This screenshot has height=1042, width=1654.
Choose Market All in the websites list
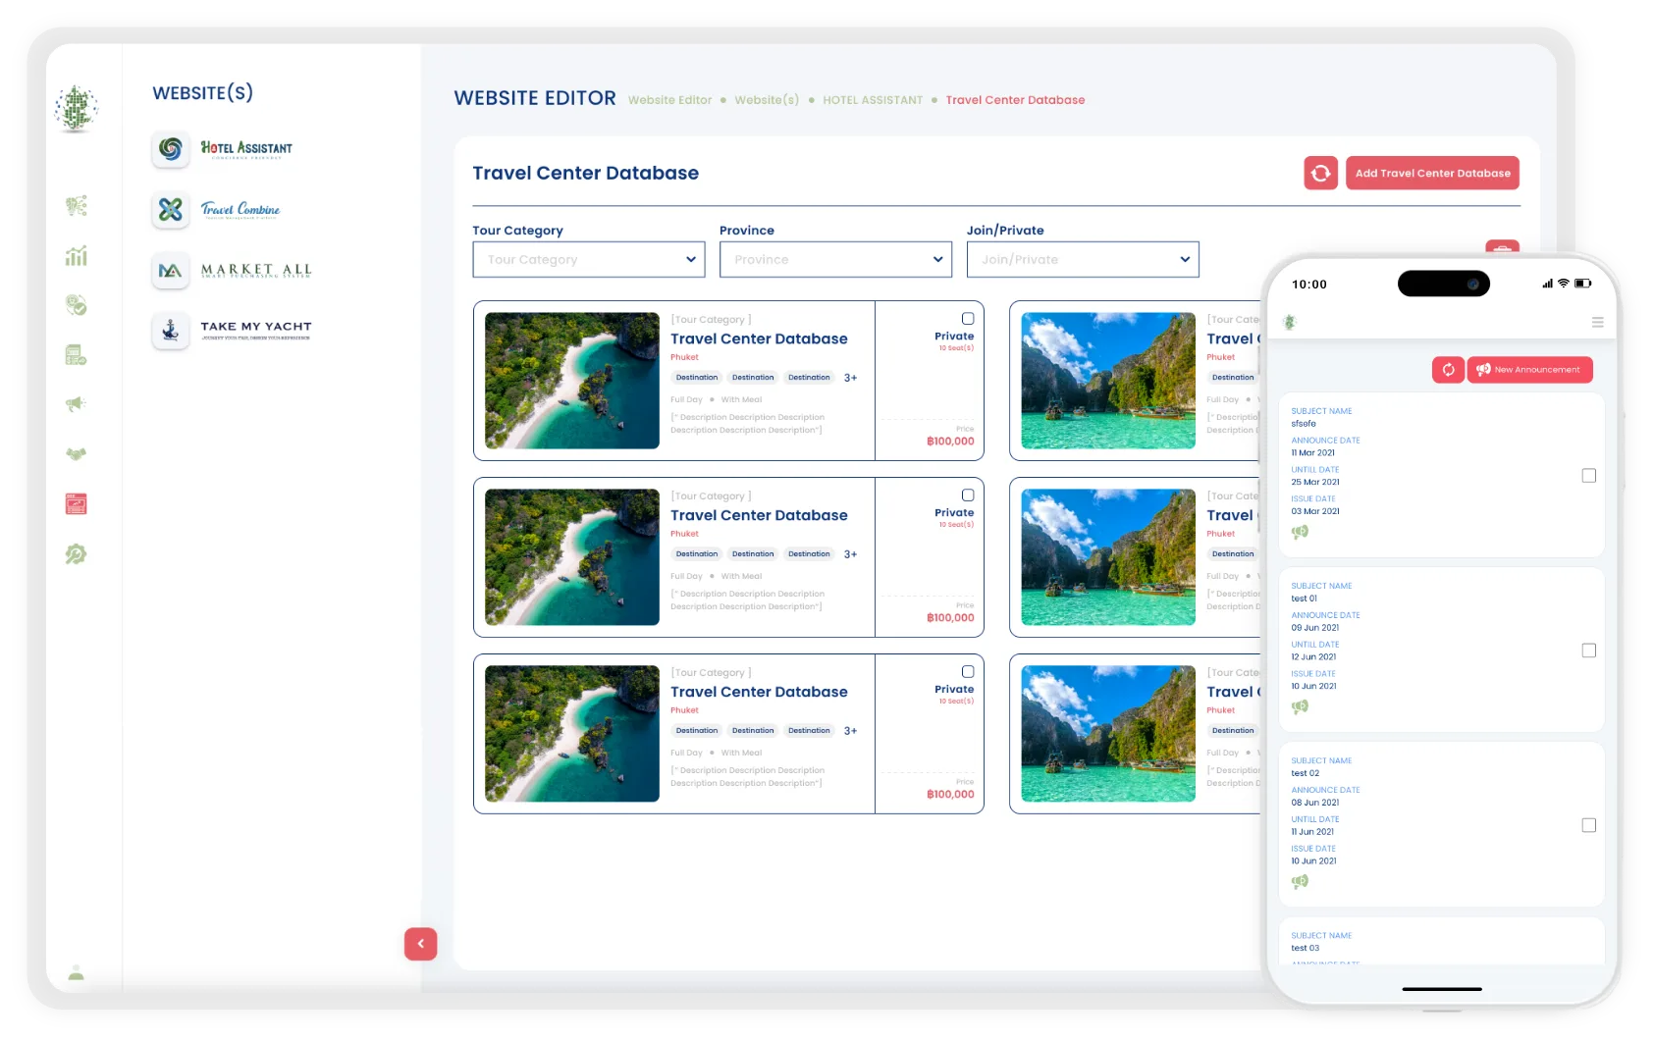[233, 270]
